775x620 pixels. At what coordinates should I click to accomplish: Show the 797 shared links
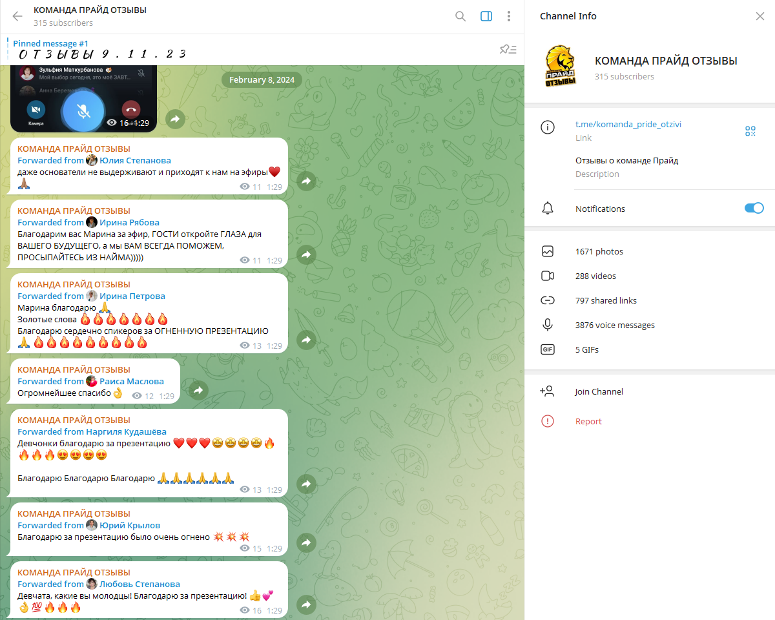605,300
